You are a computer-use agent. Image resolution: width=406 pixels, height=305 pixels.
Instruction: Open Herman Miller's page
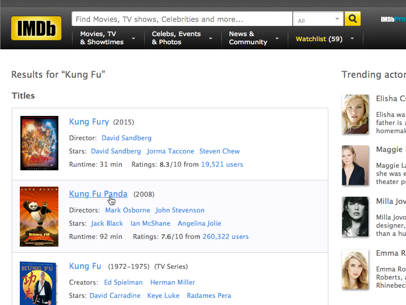pyautogui.click(x=173, y=282)
